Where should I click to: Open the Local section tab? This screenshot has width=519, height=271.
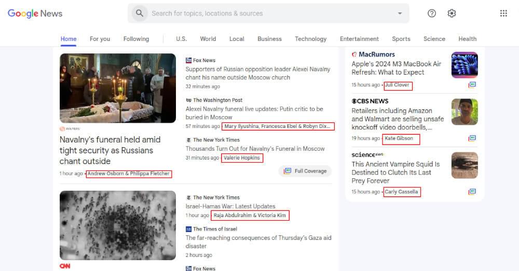point(237,39)
